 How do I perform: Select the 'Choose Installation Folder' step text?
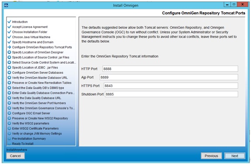pos(30,32)
